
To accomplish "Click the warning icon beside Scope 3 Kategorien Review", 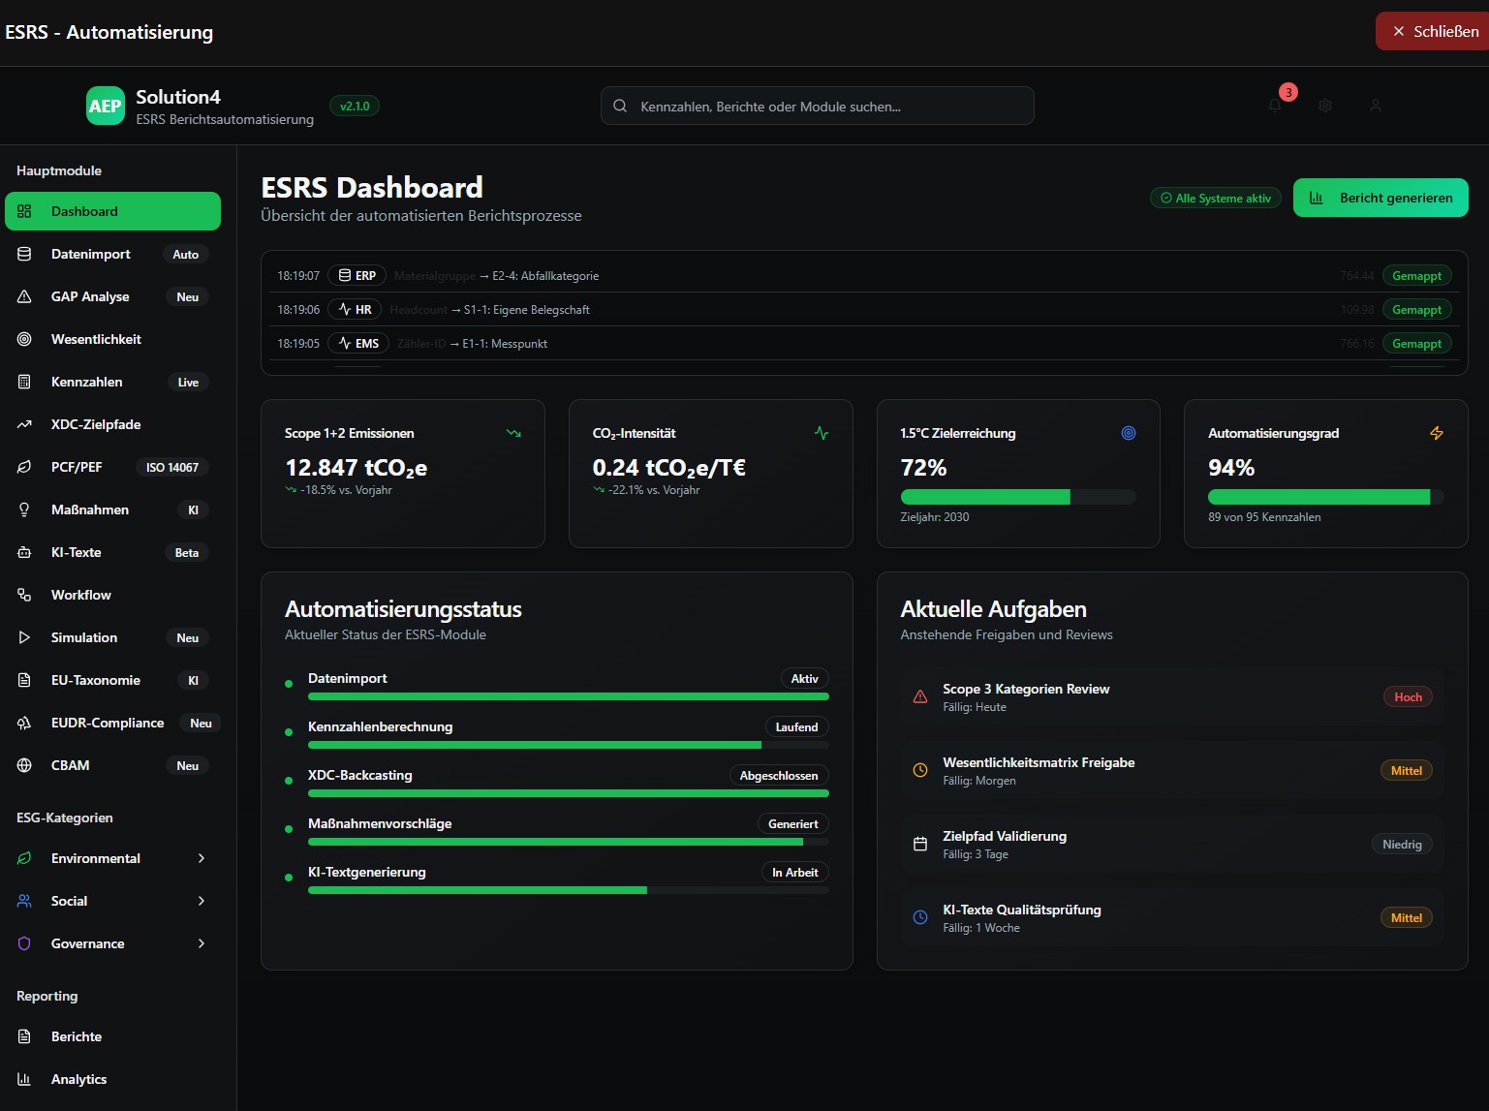I will tap(920, 697).
